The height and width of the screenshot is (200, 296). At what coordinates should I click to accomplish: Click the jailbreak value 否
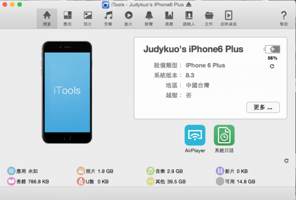[189, 95]
